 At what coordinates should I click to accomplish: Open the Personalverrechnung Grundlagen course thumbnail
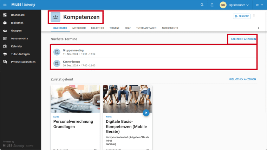75,99
